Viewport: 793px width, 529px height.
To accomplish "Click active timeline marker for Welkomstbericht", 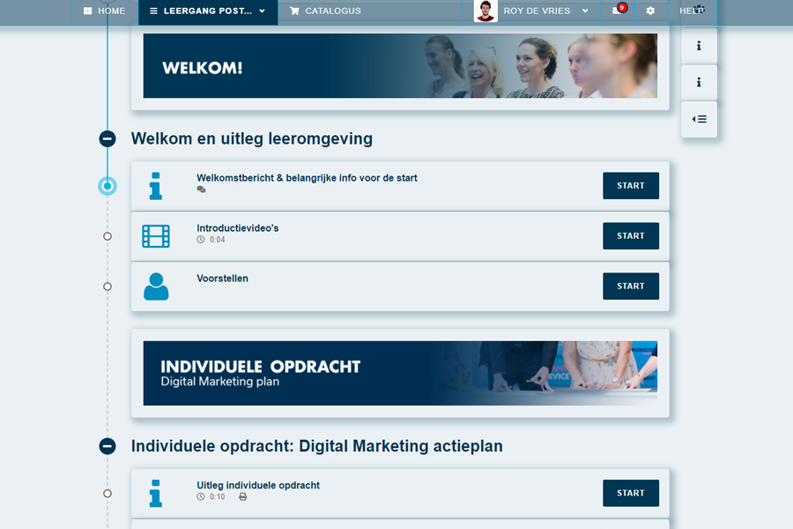I will click(x=107, y=186).
